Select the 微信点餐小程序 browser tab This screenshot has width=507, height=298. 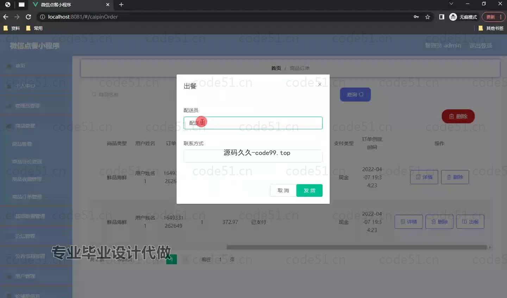(x=71, y=5)
